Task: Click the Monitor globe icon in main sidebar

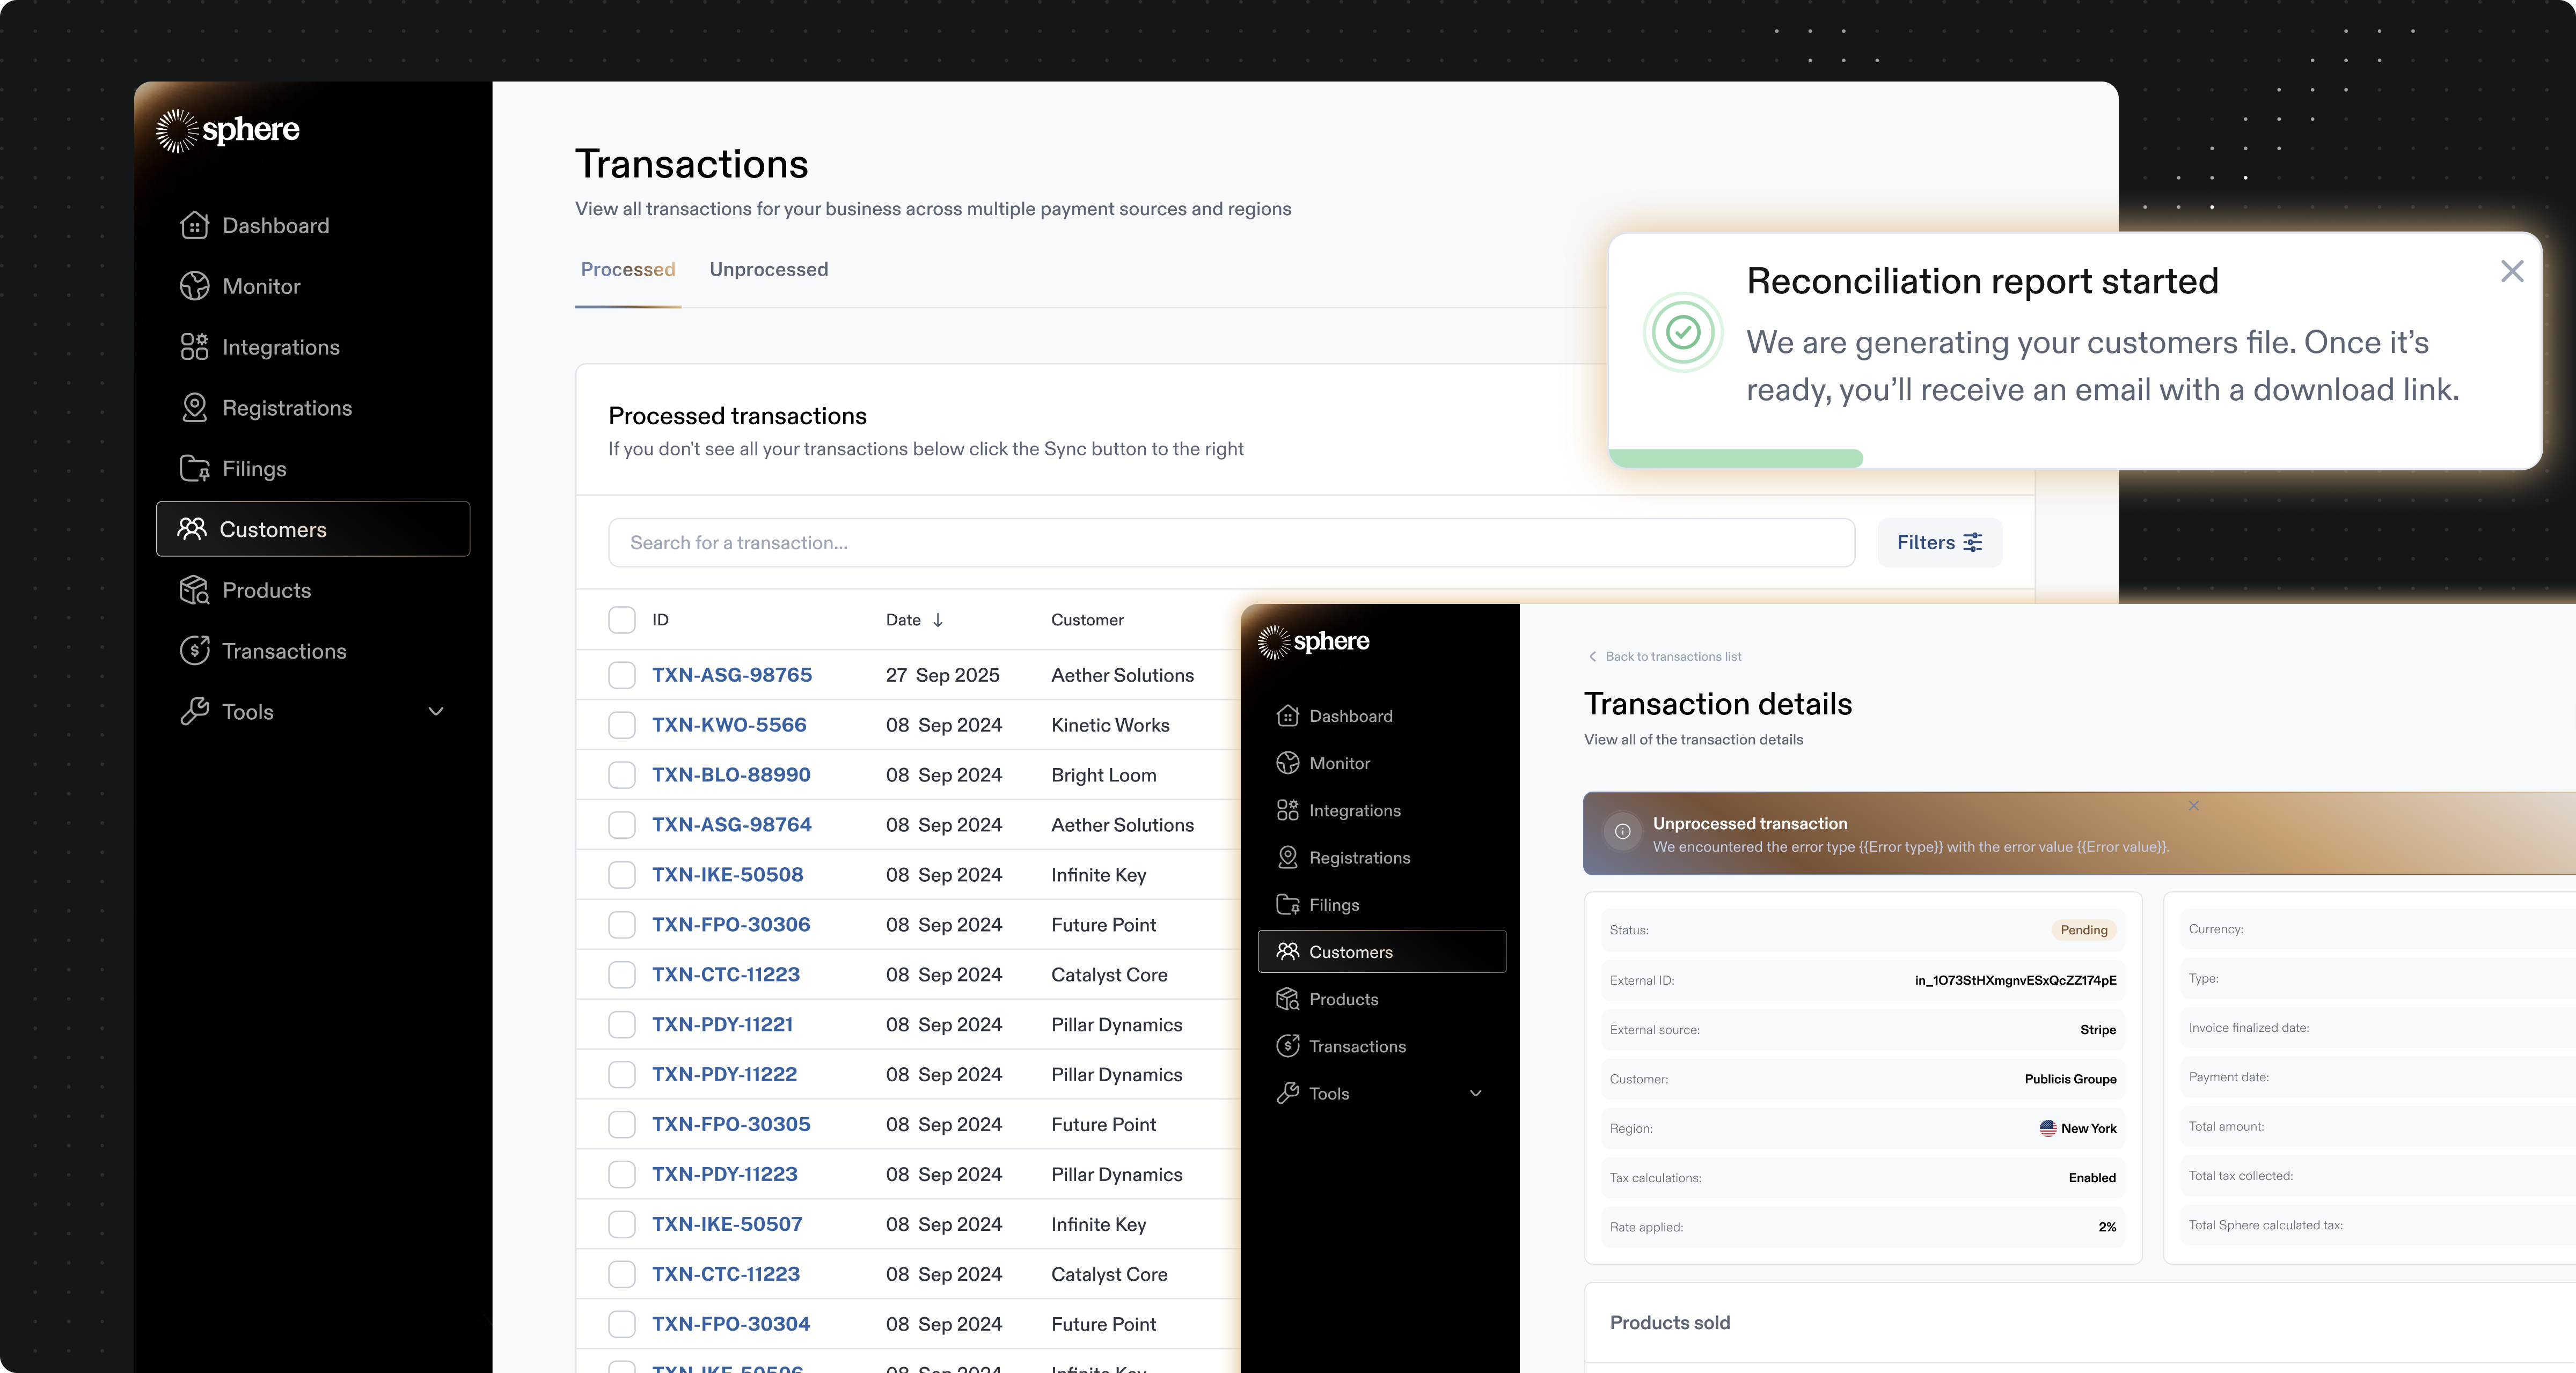Action: (x=194, y=287)
